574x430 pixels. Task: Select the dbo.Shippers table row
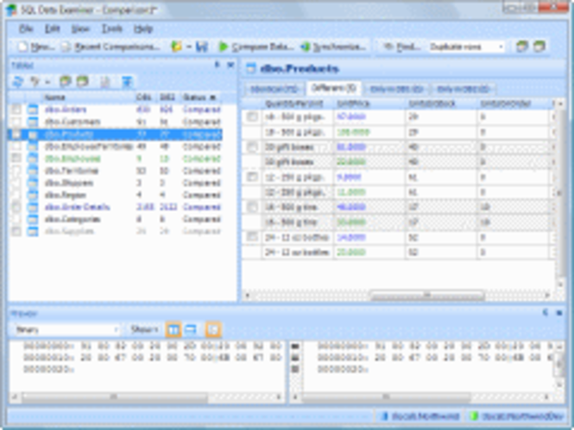[116, 183]
